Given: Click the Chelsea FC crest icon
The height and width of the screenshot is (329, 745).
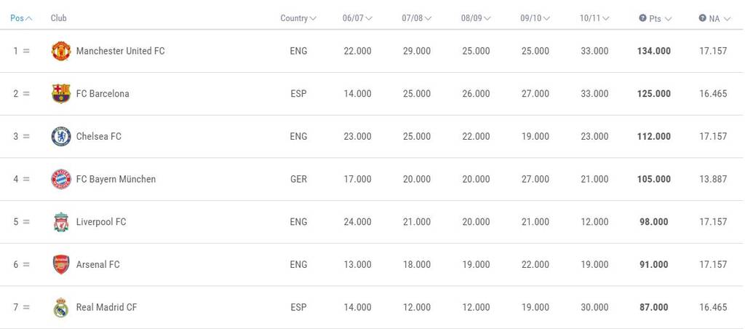Looking at the screenshot, I should 61,136.
